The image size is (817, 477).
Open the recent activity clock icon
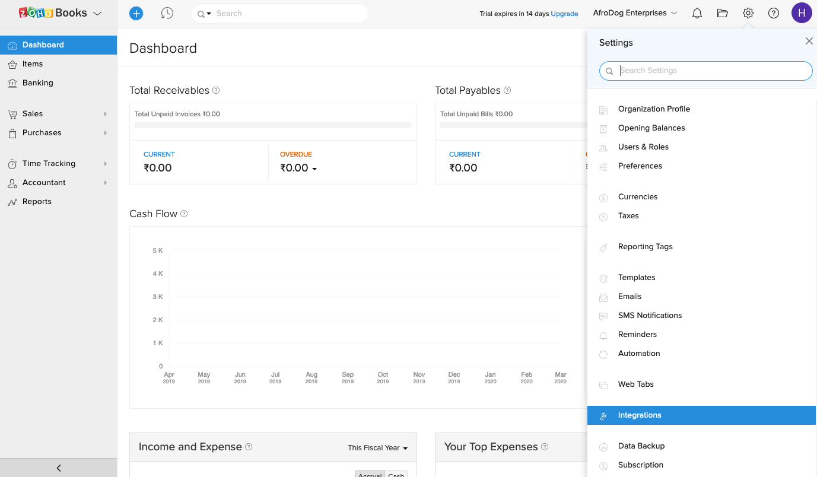tap(167, 13)
